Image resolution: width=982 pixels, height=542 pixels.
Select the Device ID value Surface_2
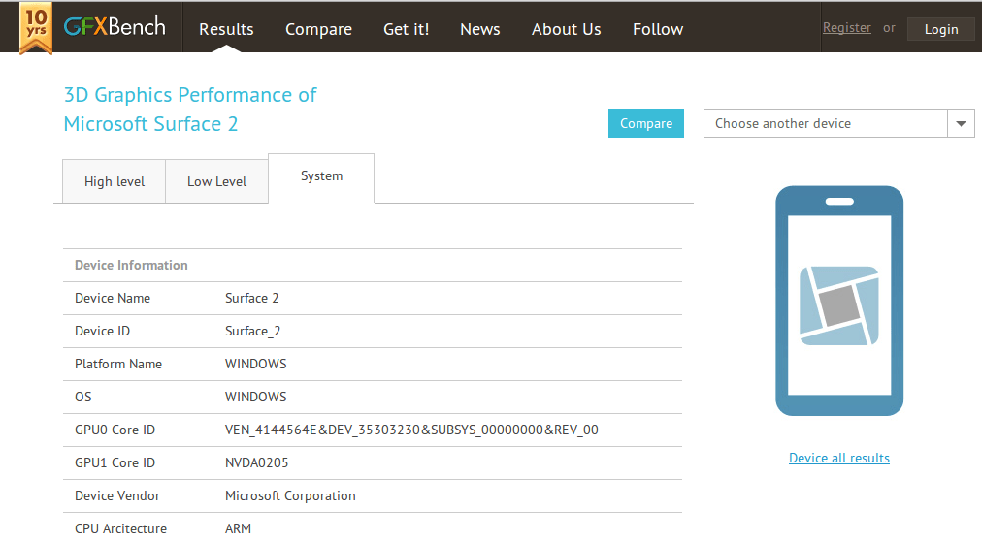253,331
